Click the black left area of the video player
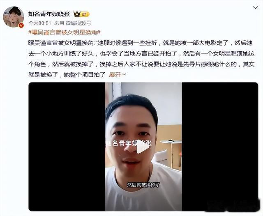 click(67, 147)
